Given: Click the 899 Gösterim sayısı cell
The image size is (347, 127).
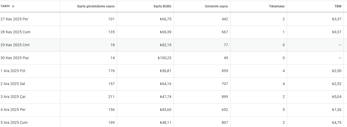Looking at the screenshot, I should (225, 97).
